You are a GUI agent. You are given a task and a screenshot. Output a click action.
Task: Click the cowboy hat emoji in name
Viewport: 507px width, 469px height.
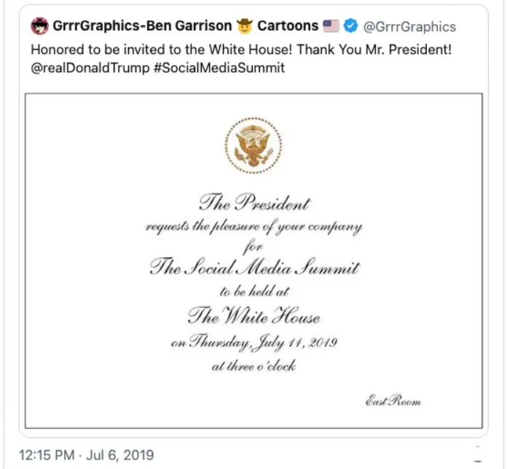(244, 26)
